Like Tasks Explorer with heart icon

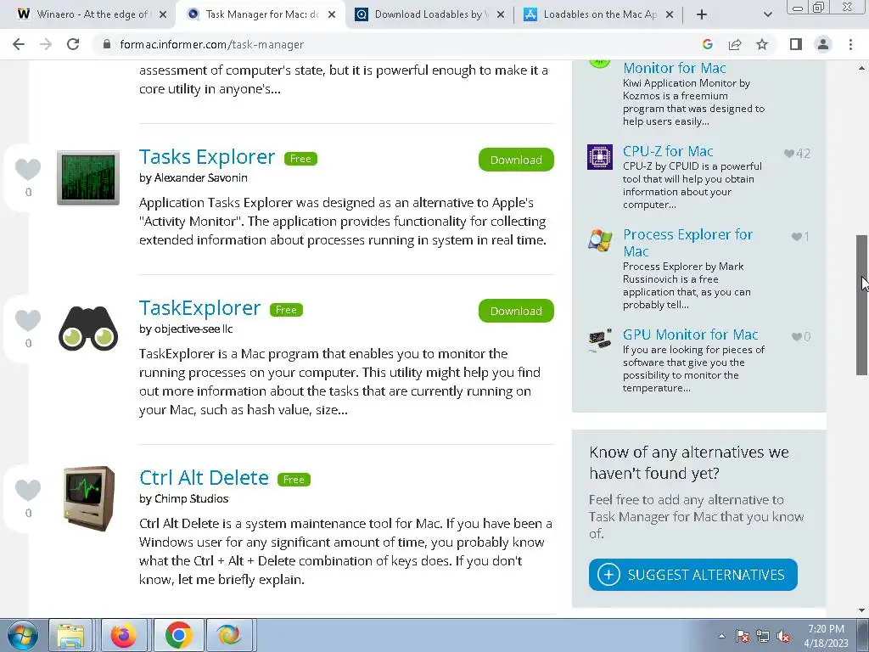(x=28, y=169)
